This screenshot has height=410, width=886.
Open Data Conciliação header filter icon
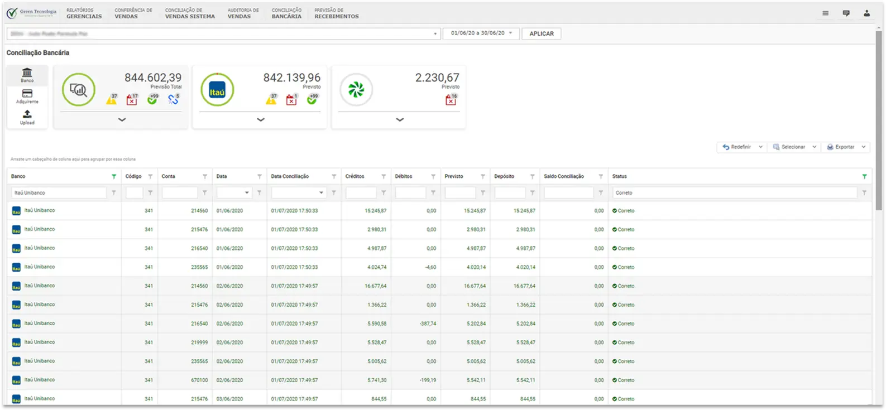(334, 176)
